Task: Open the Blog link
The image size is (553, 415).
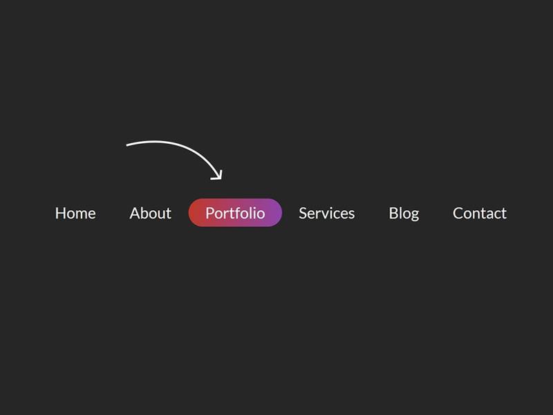Action: 404,213
